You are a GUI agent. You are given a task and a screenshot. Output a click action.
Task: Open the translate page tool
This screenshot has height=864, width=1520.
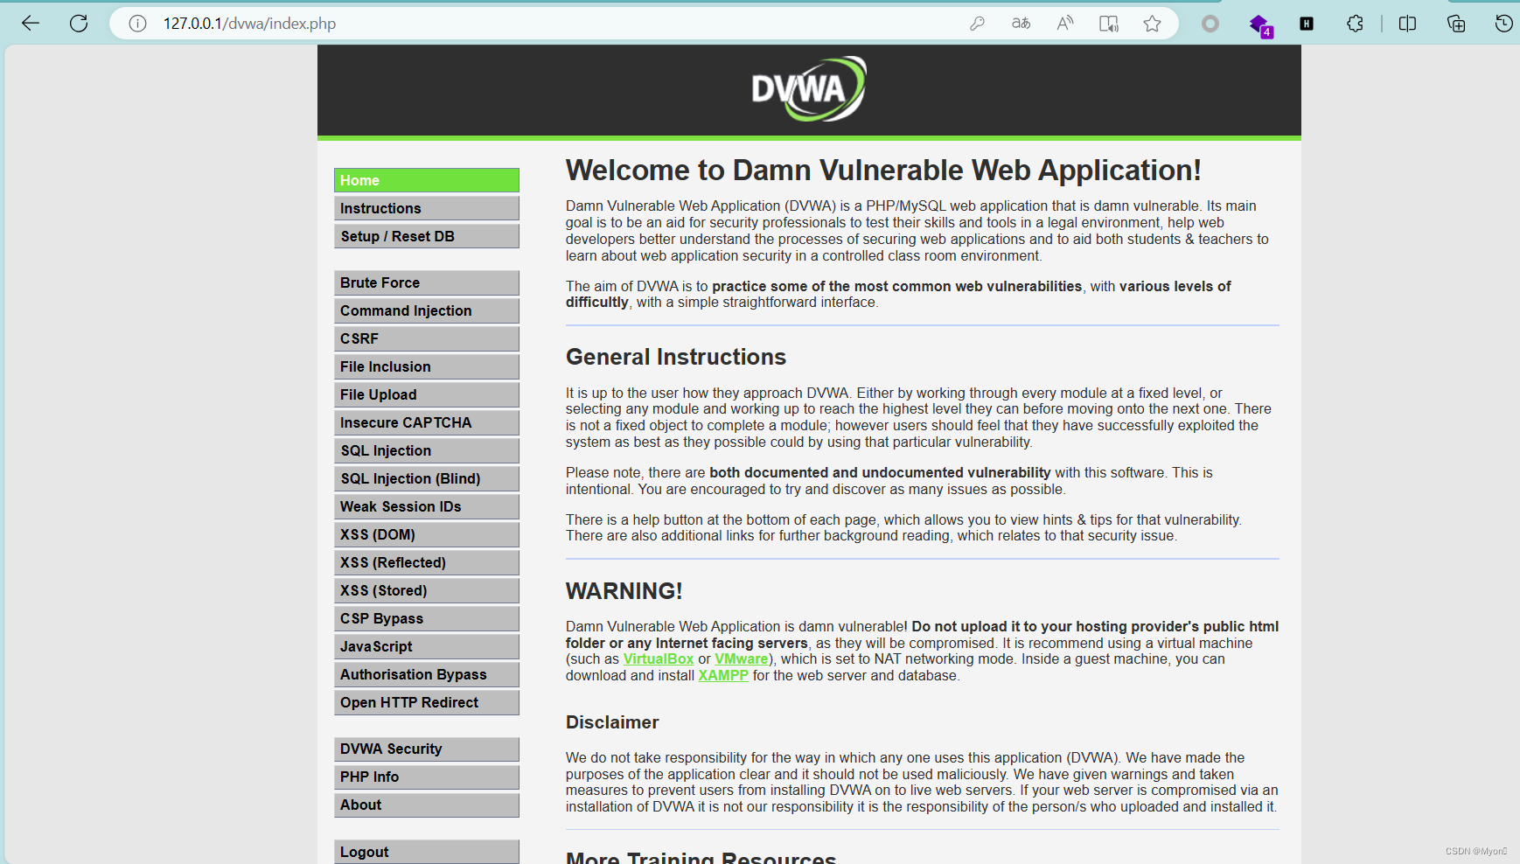point(1020,24)
